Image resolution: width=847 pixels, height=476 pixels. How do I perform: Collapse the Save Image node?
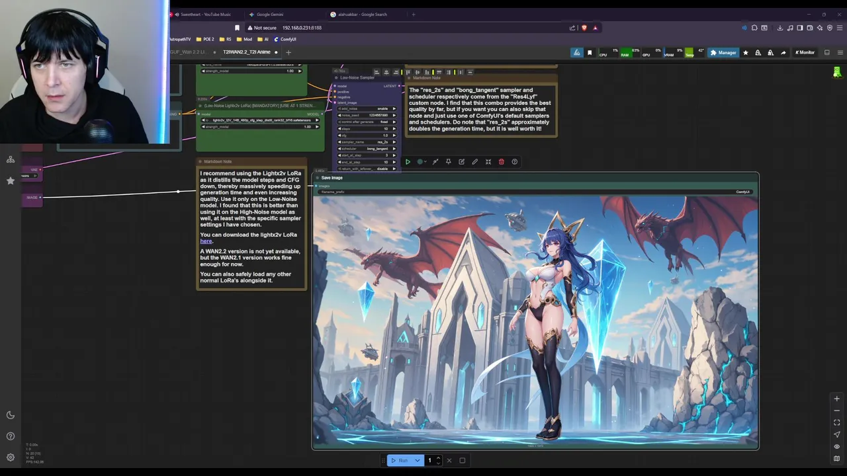coord(317,178)
